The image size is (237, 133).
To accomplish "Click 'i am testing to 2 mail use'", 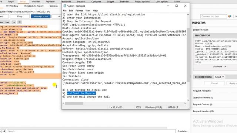I will pyautogui.click(x=87, y=90).
